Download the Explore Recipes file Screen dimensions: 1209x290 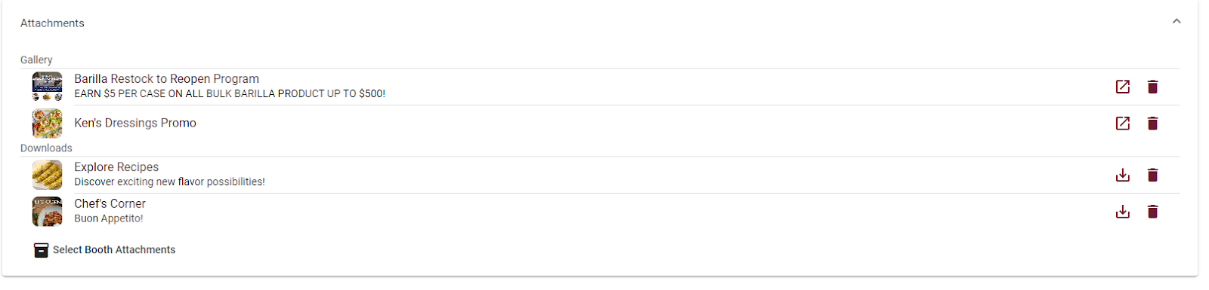1123,175
